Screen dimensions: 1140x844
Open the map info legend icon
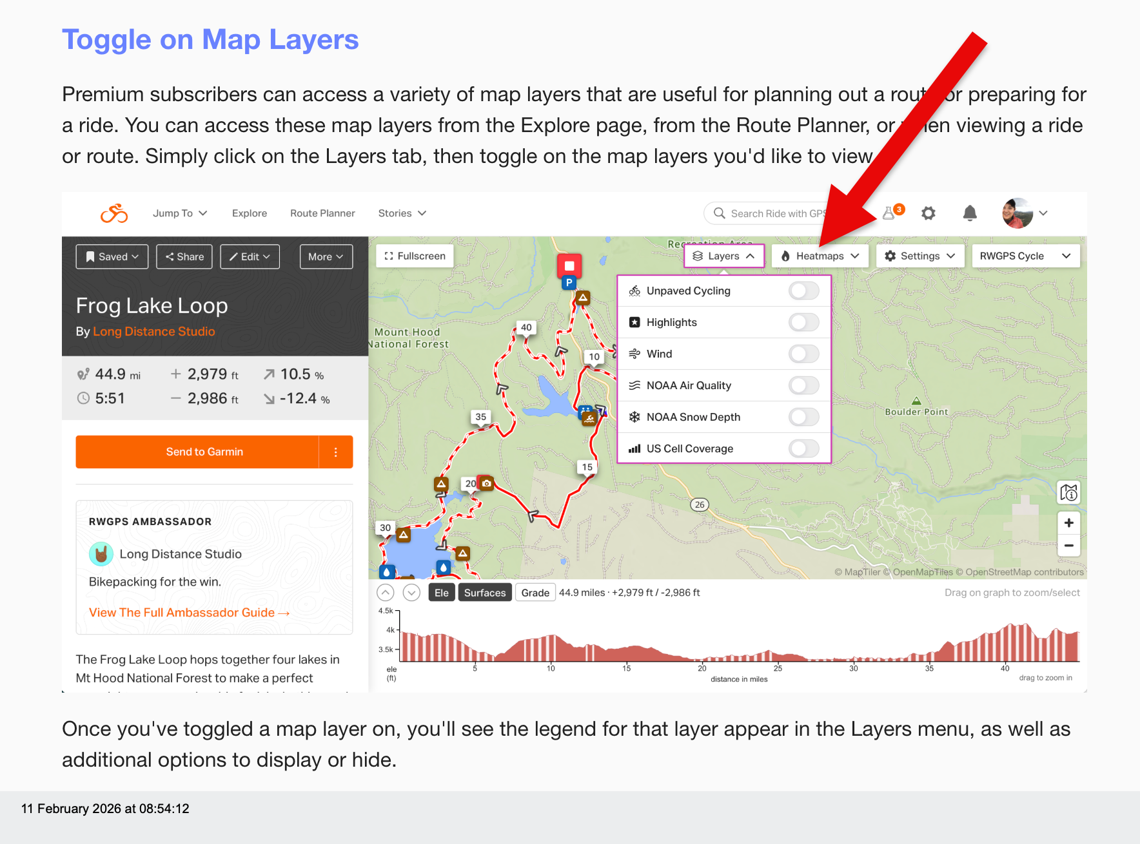(1068, 493)
